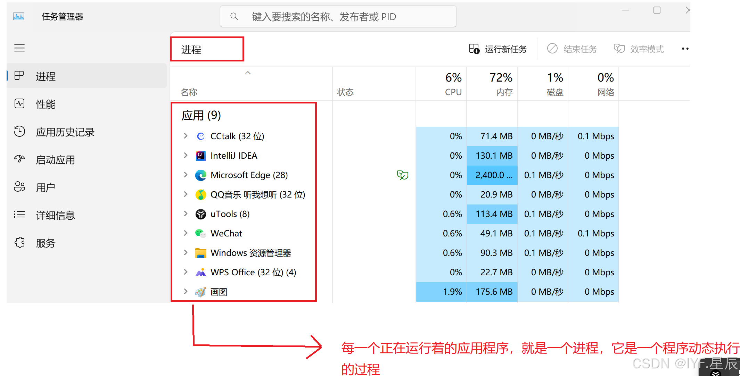Expand the WPS Office process group
The height and width of the screenshot is (376, 740).
[186, 272]
